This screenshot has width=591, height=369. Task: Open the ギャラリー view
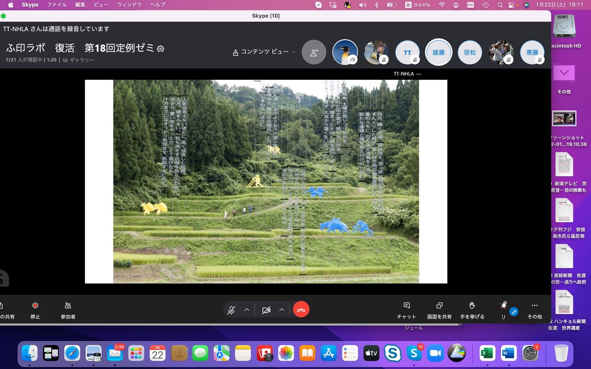(x=78, y=60)
